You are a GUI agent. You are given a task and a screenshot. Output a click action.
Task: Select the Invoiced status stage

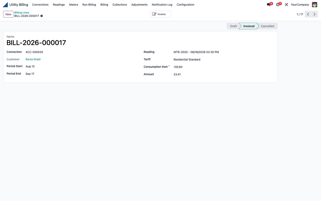coord(249,26)
